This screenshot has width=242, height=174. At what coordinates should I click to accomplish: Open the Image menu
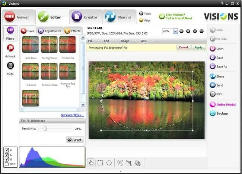(x=125, y=41)
